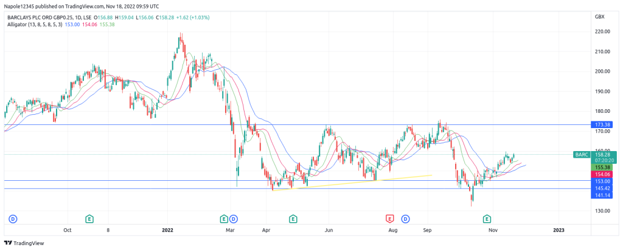623x250 pixels.
Task: Click the yellow ascending trendline
Action: pyautogui.click(x=352, y=183)
